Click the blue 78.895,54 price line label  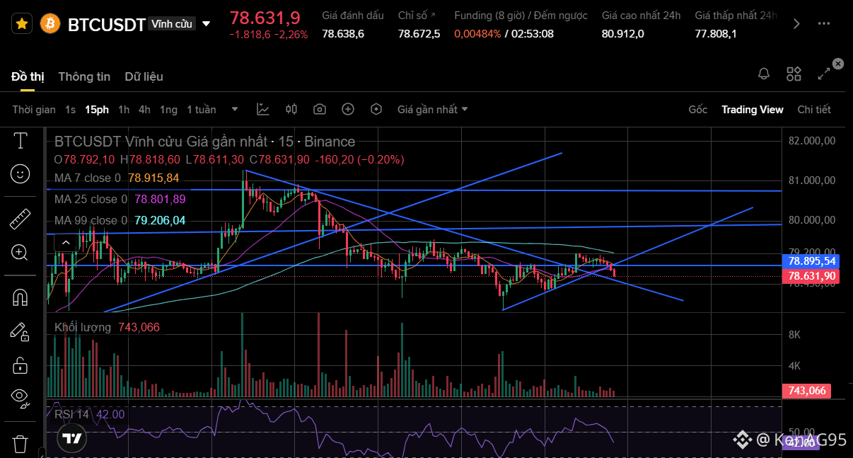[x=811, y=261]
